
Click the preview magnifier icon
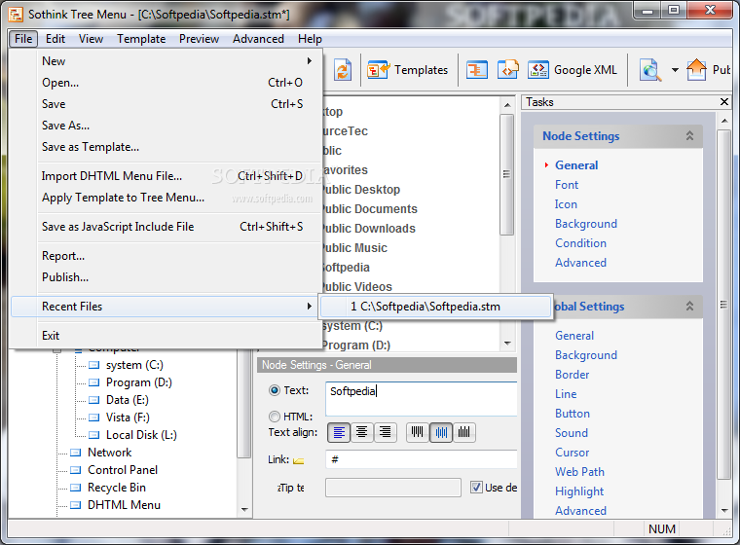click(x=650, y=70)
